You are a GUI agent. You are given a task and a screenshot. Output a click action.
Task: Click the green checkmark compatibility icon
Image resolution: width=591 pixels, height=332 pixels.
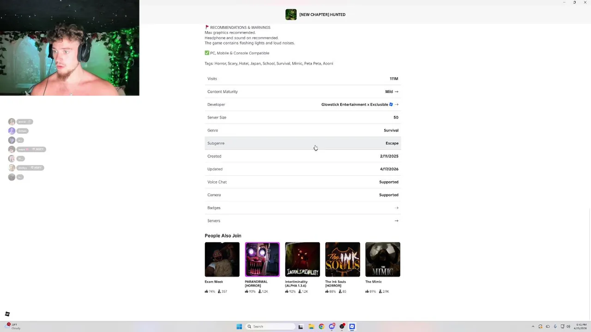[207, 53]
